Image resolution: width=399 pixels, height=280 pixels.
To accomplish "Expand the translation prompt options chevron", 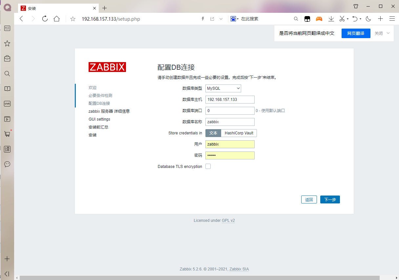I will tap(388, 33).
